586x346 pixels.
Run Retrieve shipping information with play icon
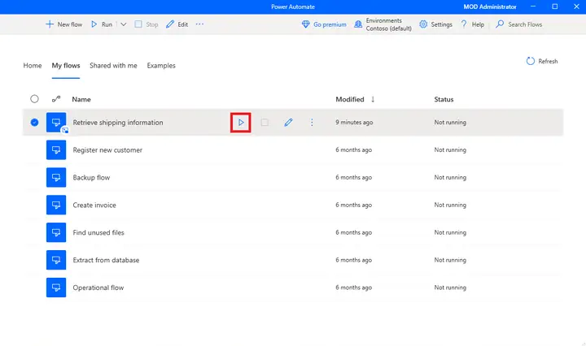[x=241, y=123]
